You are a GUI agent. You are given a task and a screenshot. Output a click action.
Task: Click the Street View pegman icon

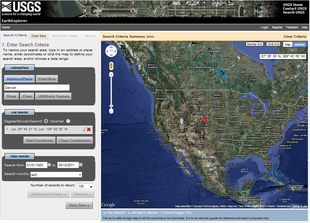[111, 66]
